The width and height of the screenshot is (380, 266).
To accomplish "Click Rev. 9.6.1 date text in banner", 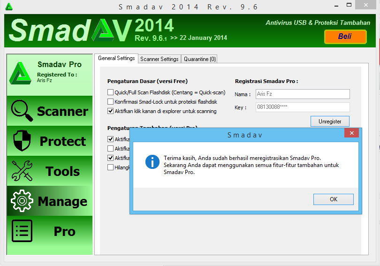I will pyautogui.click(x=181, y=38).
